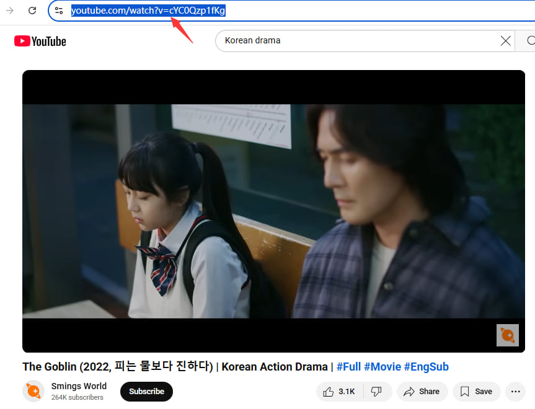Image resolution: width=535 pixels, height=409 pixels.
Task: Subscribe to Smings World
Action: point(146,392)
